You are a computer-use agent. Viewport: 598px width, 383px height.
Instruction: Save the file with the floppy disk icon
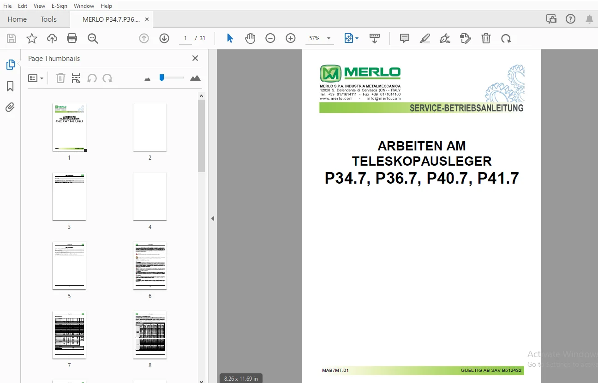12,38
